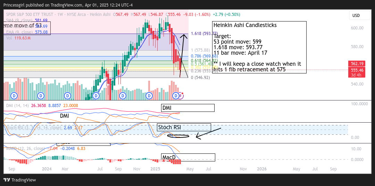Click the 580.00 price axis label
The height and width of the screenshot is (186, 375).
pyautogui.click(x=357, y=46)
